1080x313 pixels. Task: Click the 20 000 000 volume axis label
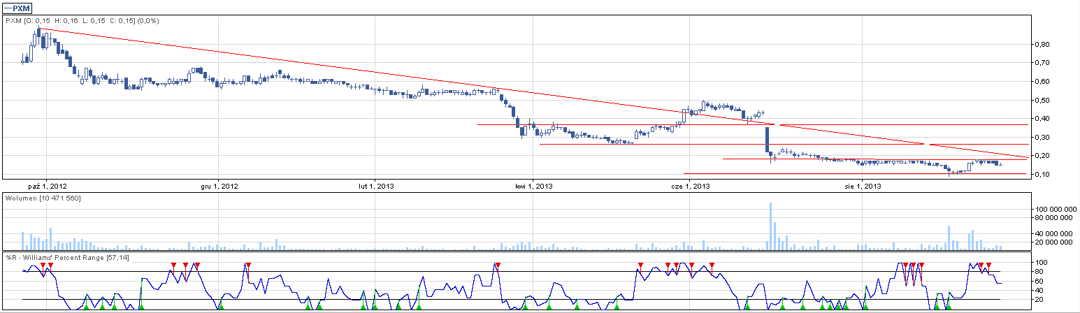(x=1053, y=242)
